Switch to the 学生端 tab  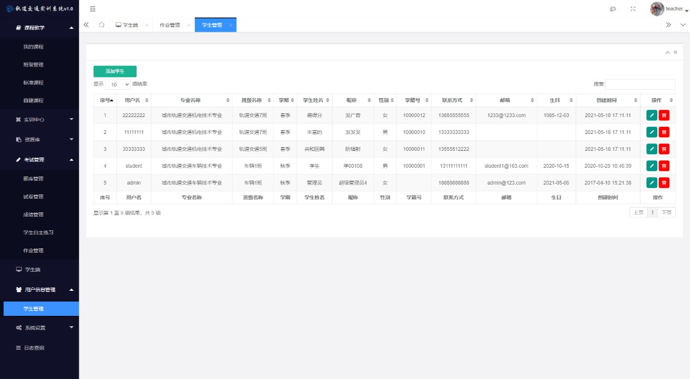[127, 25]
